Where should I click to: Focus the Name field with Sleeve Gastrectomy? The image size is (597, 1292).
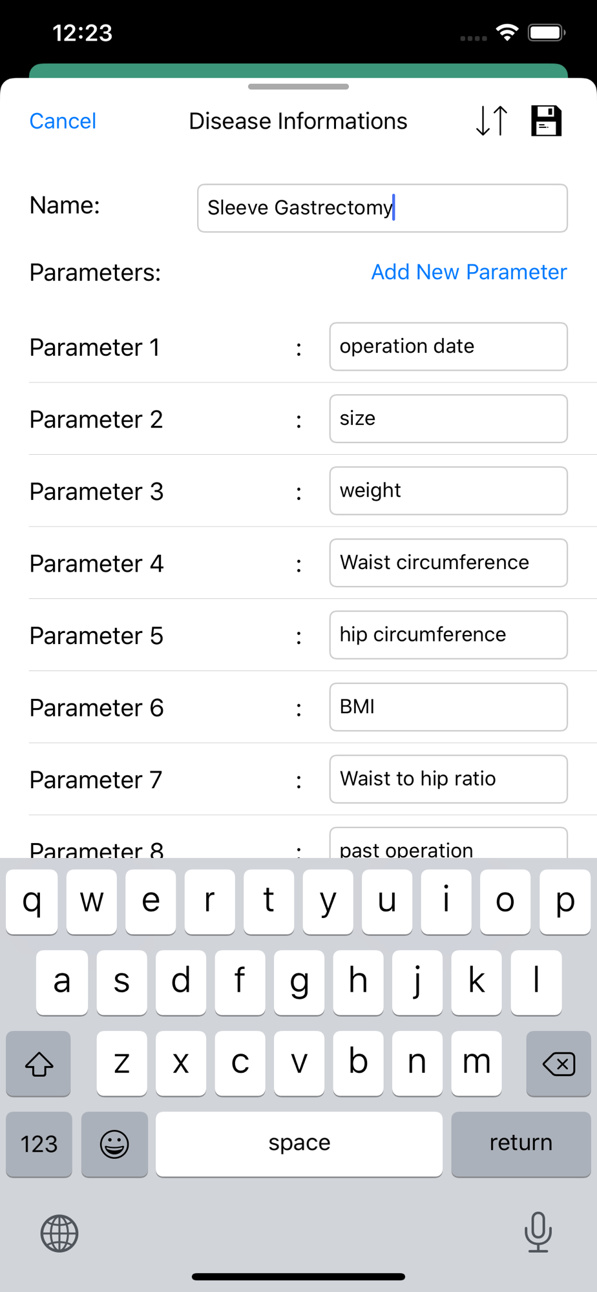pos(382,208)
